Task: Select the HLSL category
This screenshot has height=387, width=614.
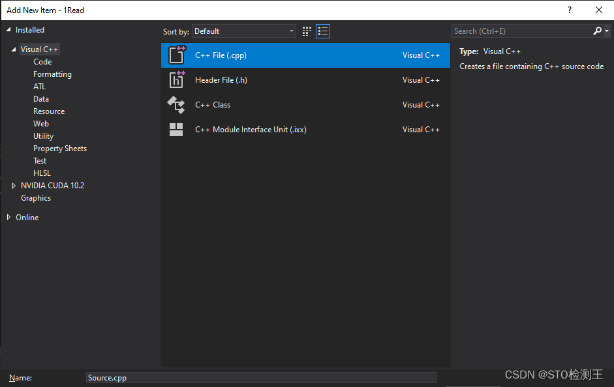Action: click(x=42, y=173)
